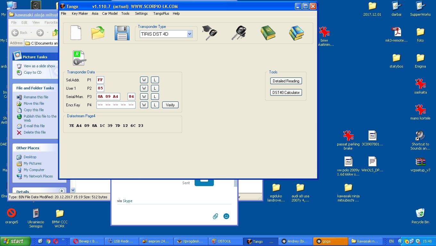Open the Asia menu

(x=95, y=13)
